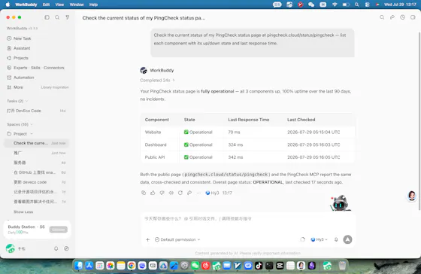Open the Assistant section
This screenshot has height=274, width=421.
[18, 48]
